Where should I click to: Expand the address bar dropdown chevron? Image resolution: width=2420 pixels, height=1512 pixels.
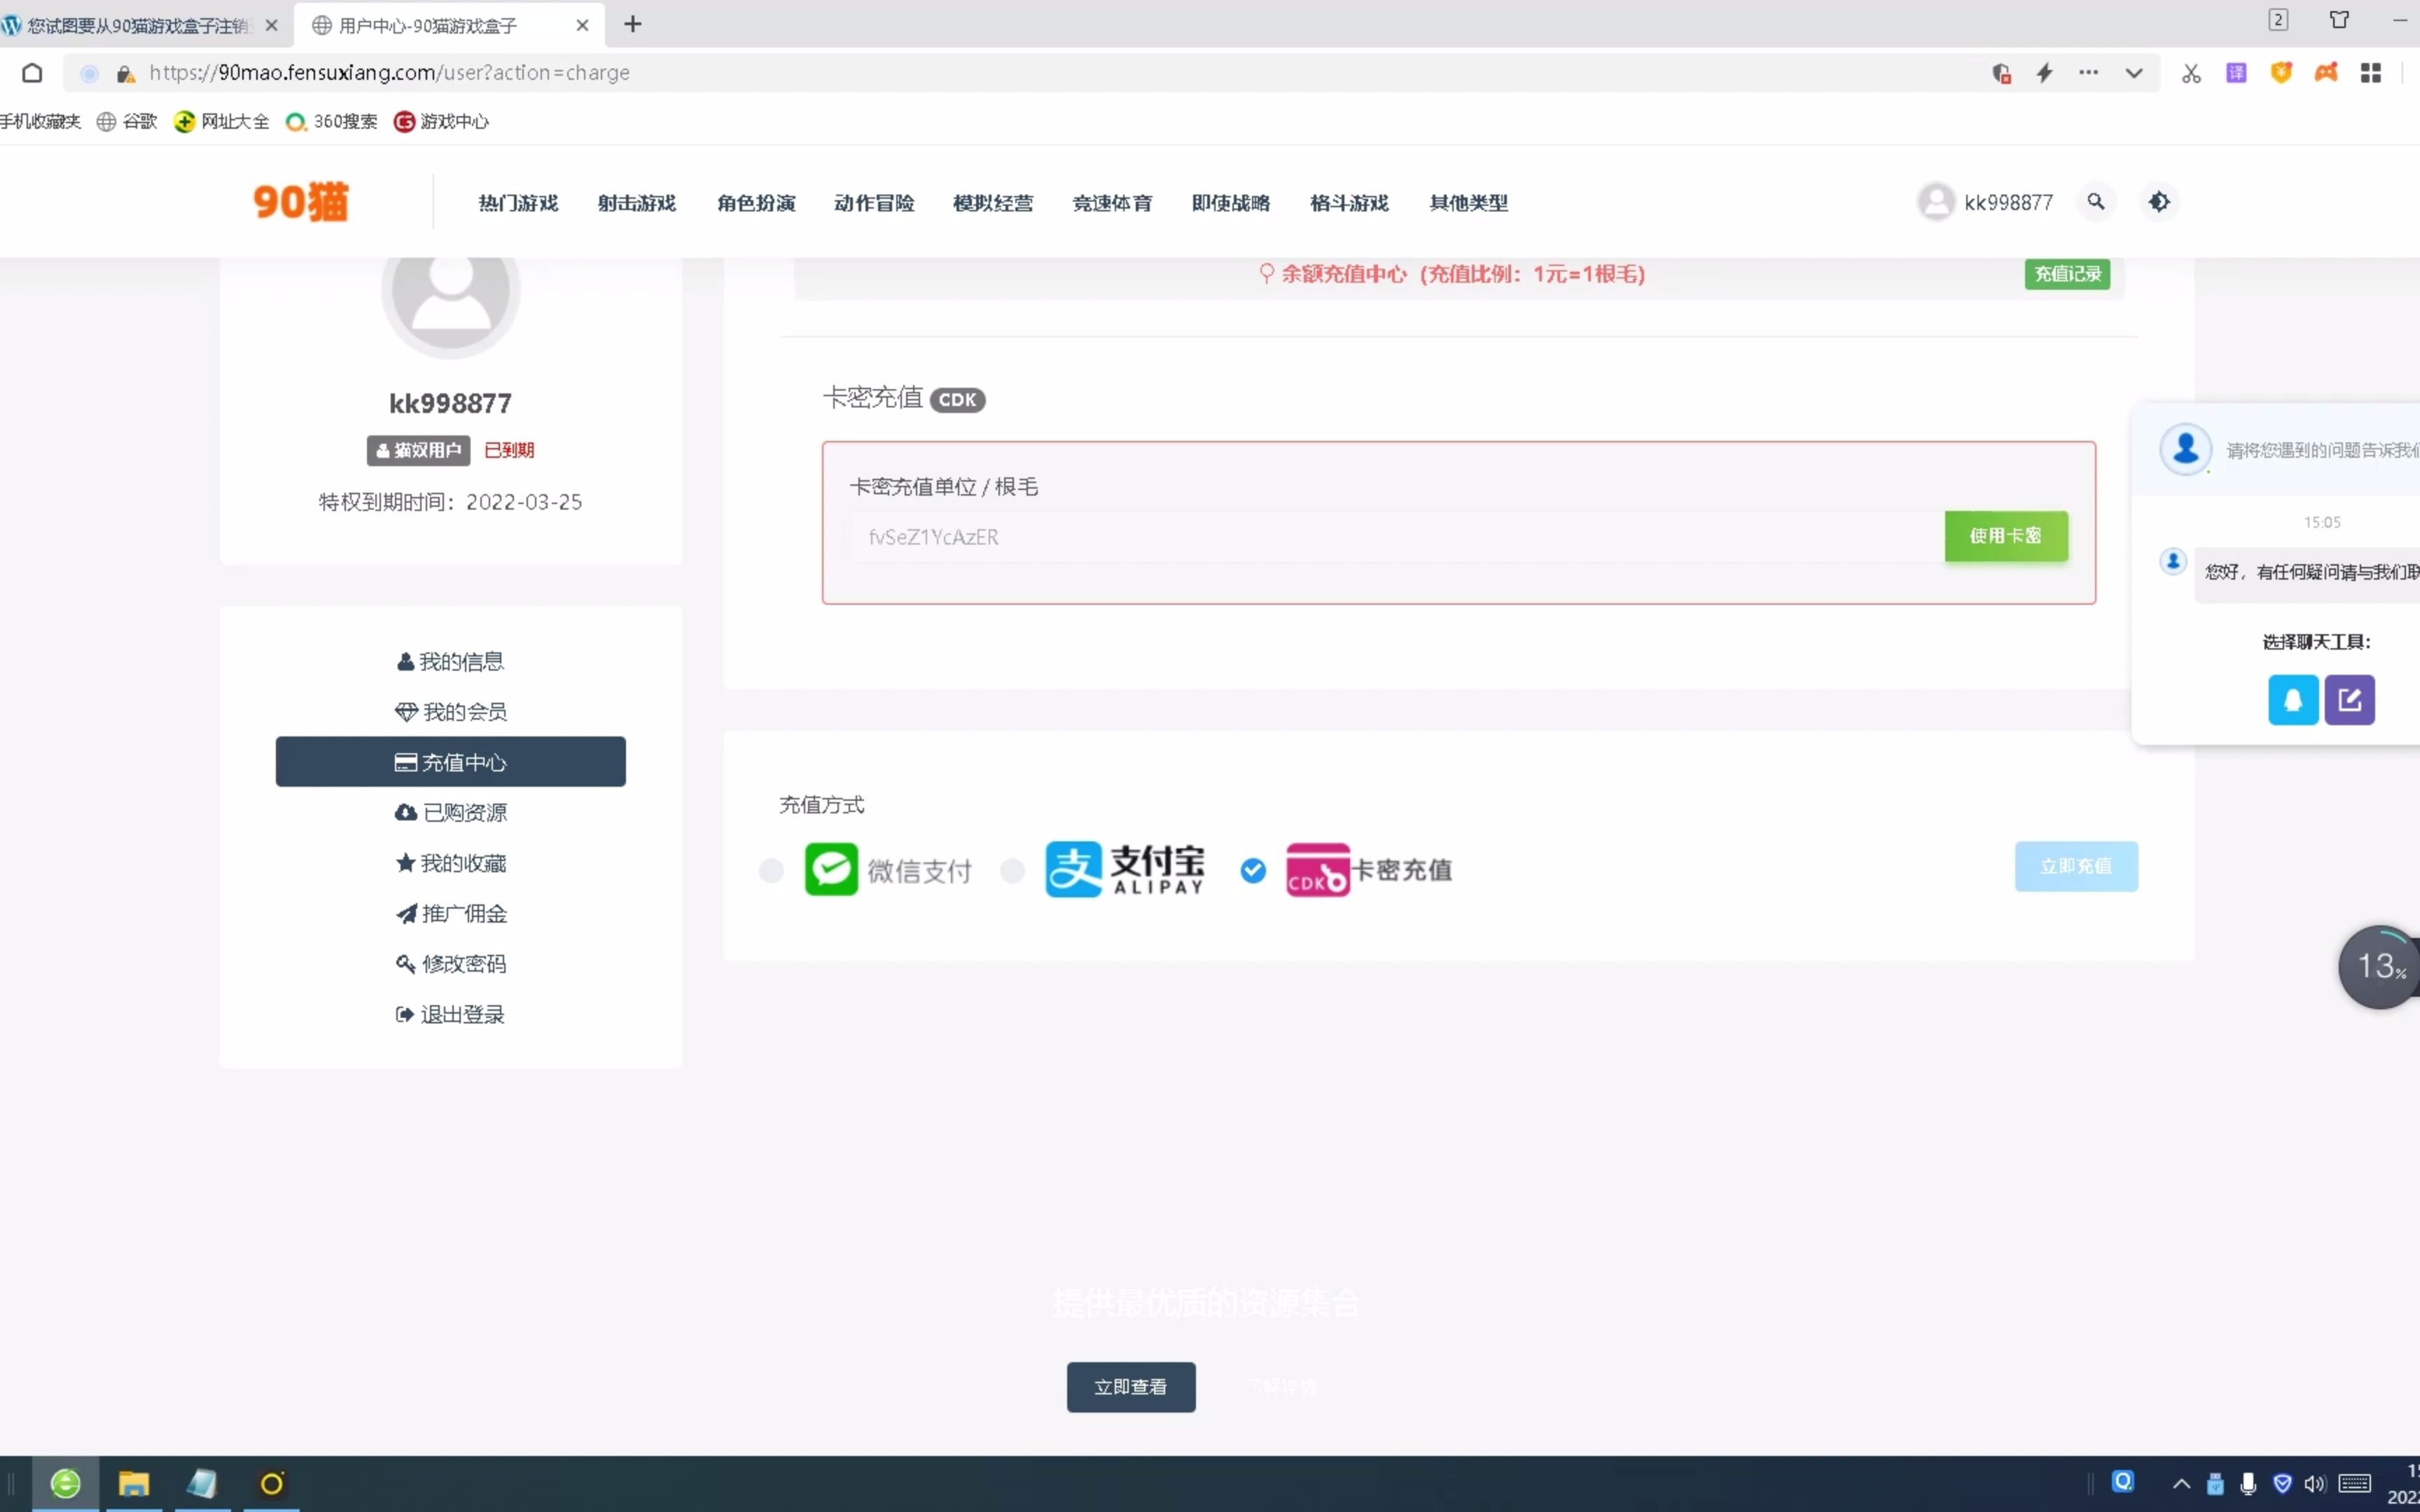pyautogui.click(x=2134, y=73)
